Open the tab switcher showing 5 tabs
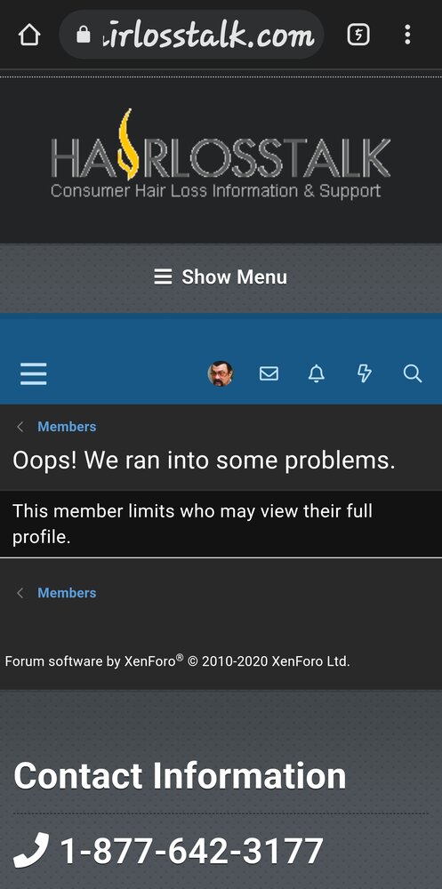 [358, 36]
